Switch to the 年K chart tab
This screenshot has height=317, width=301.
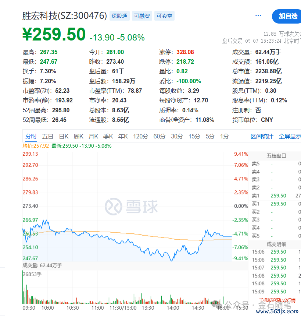[x=123, y=137]
